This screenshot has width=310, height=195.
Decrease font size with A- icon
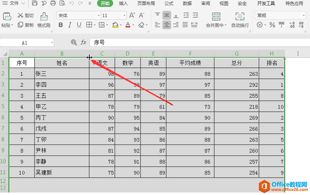142,15
